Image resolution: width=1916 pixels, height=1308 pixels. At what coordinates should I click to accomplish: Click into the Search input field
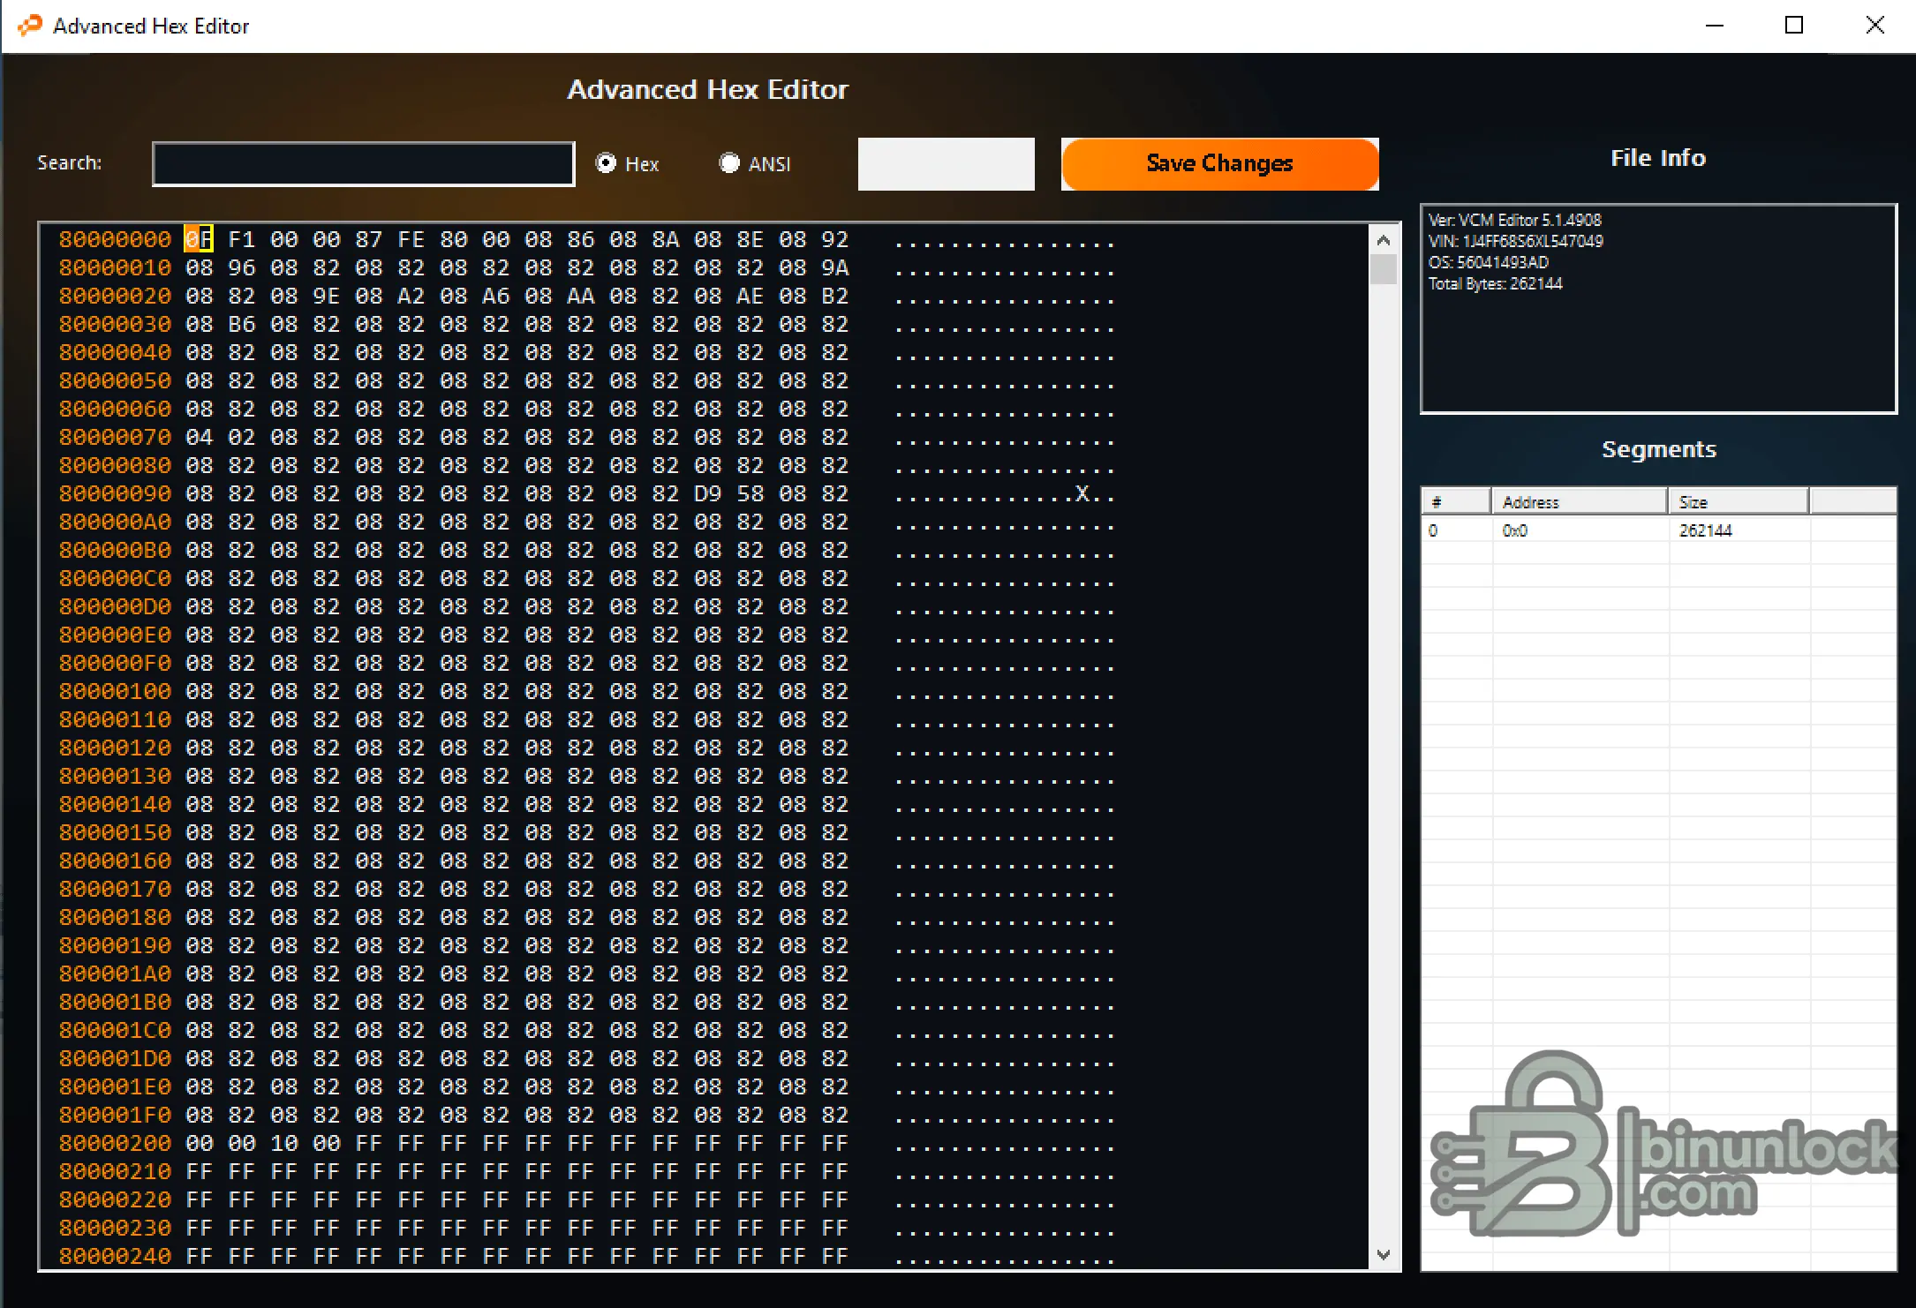tap(364, 164)
